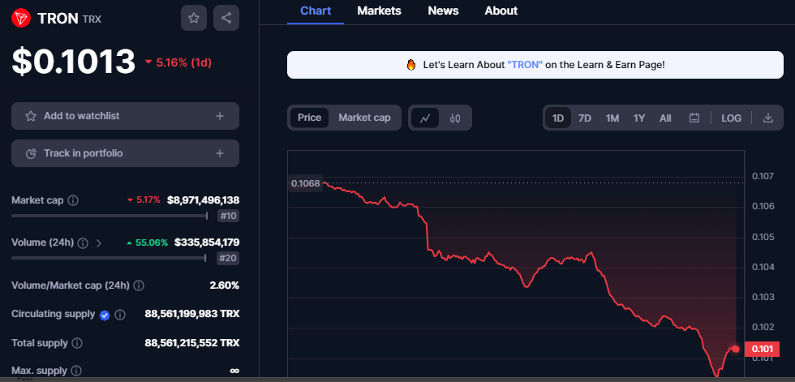Toggle the chart to Market cap view
Screen dimensions: 795x382
point(364,118)
